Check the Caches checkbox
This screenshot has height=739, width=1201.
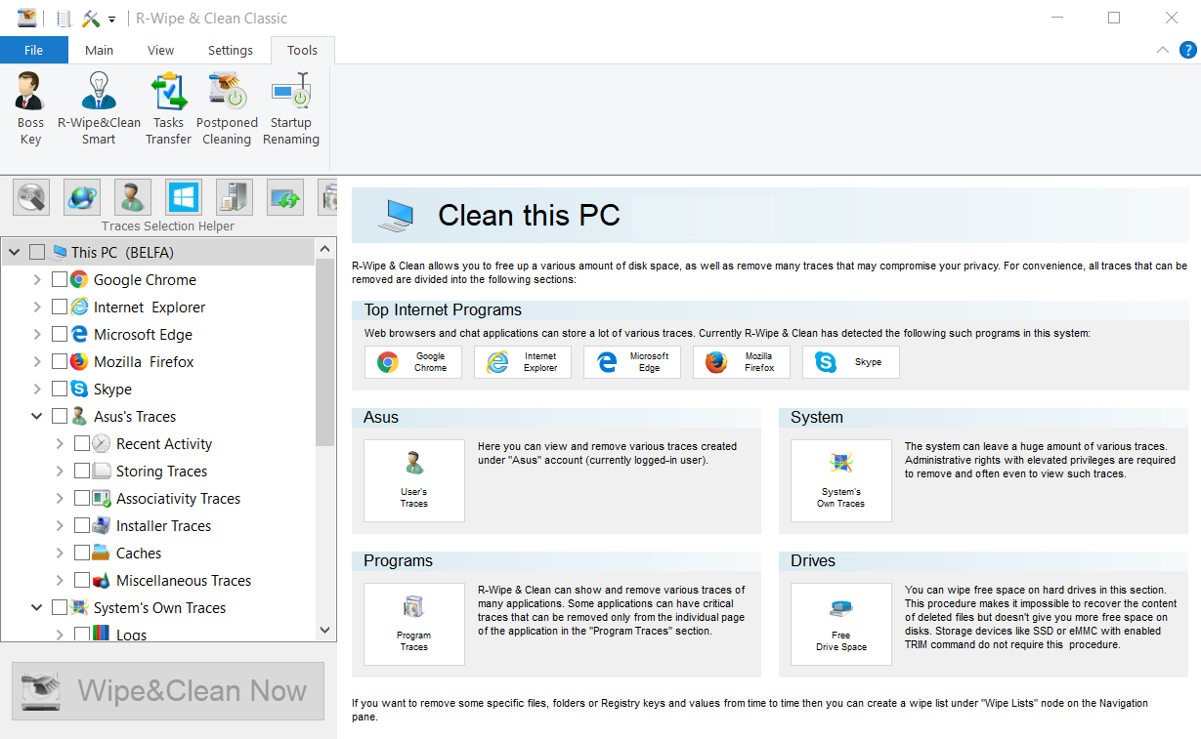(82, 553)
